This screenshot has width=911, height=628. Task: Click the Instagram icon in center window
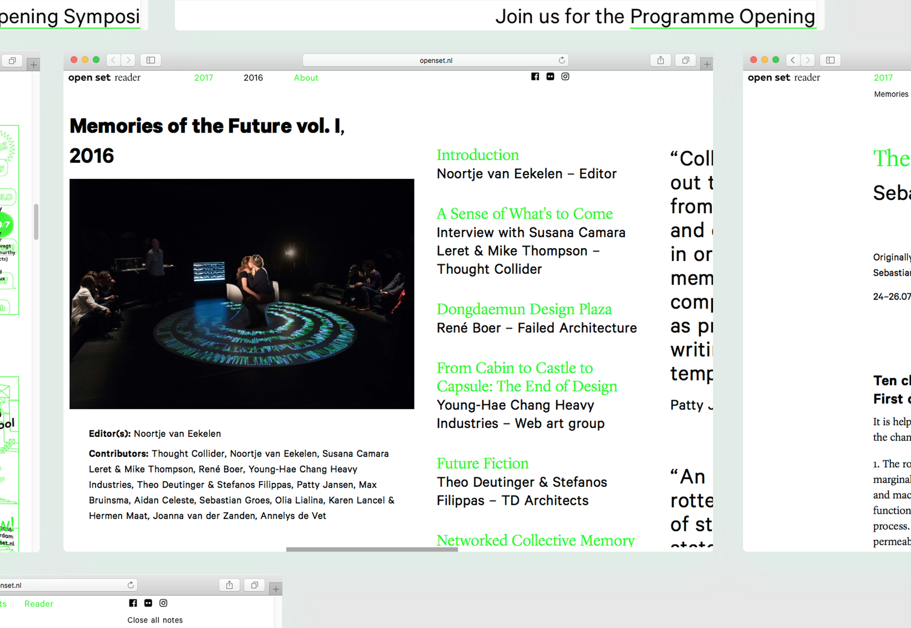pos(565,76)
